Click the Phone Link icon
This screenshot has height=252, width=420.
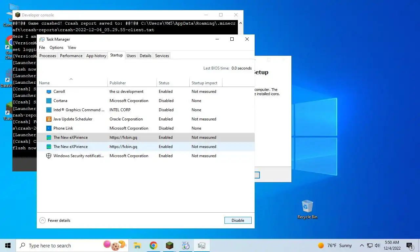tap(49, 128)
